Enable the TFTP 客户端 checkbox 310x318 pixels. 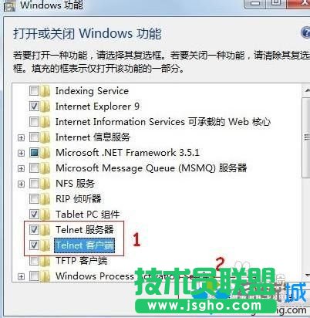point(34,261)
